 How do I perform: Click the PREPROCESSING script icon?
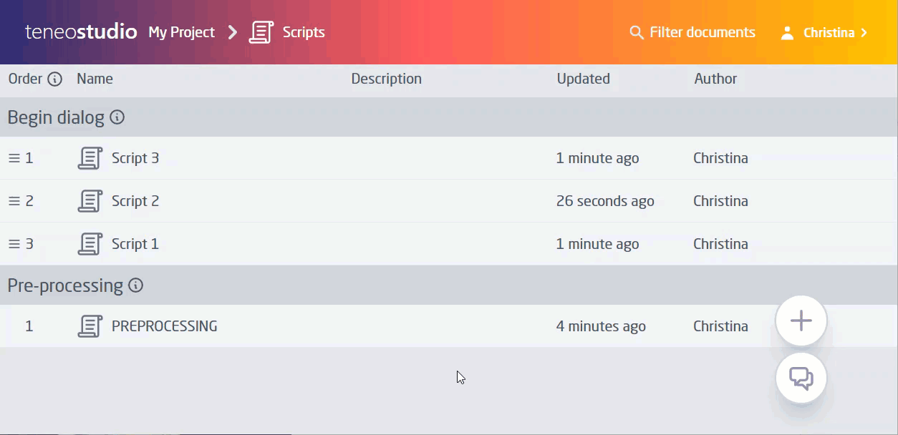(90, 326)
